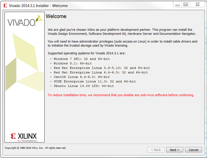The height and width of the screenshot is (158, 207).
Task: Click the disabled Back button
Action: tap(156, 150)
